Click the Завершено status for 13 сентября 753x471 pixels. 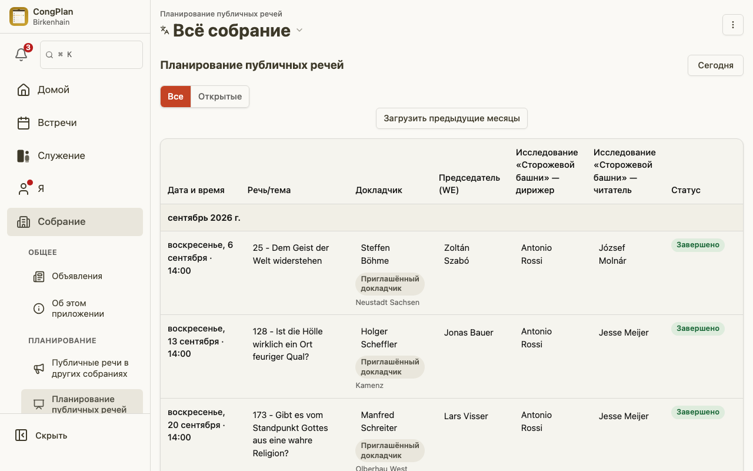click(x=698, y=329)
